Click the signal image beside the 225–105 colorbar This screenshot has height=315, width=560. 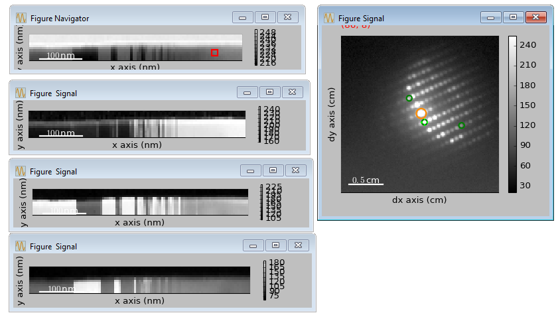click(x=141, y=202)
